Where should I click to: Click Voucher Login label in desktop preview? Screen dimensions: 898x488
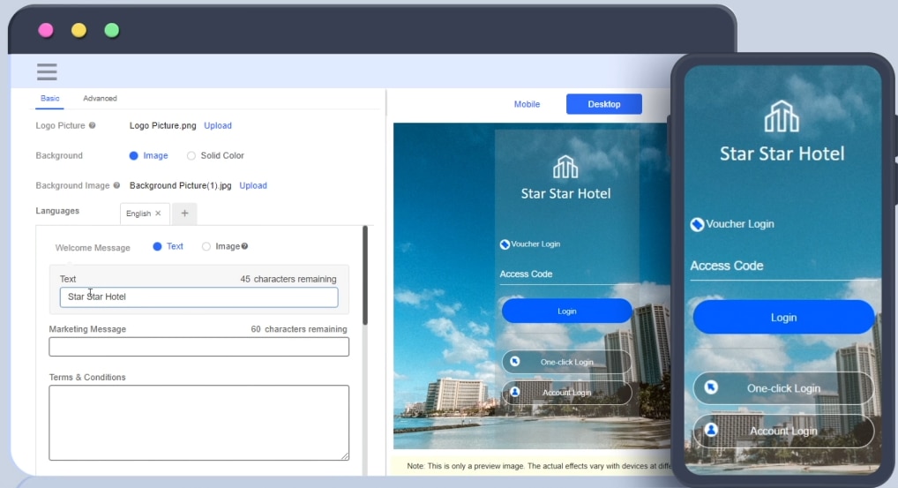(535, 244)
